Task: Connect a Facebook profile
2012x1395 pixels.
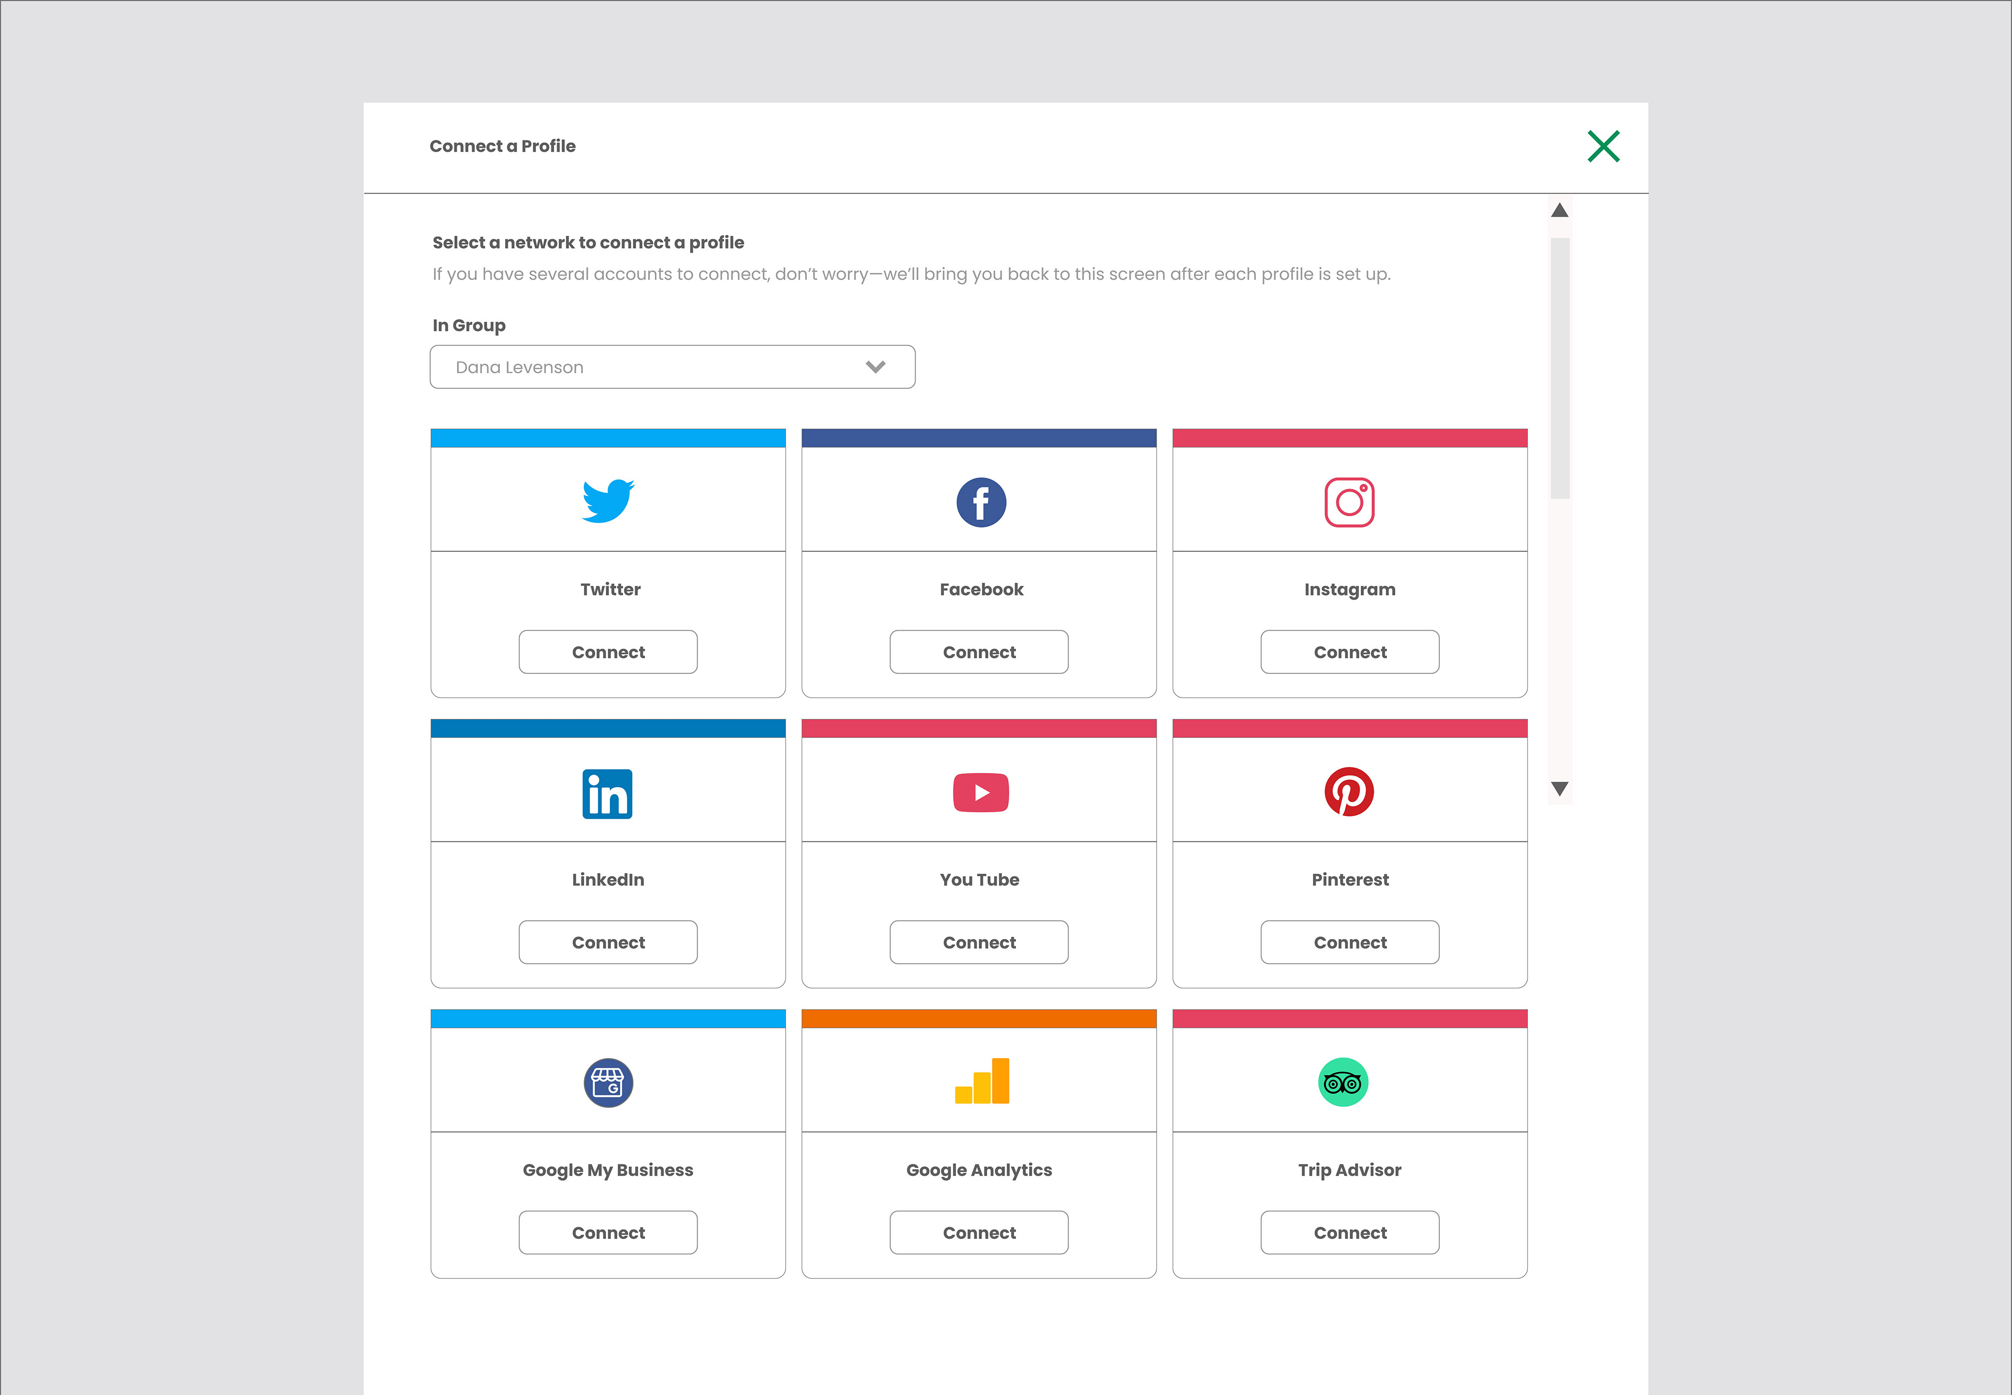Action: tap(979, 652)
